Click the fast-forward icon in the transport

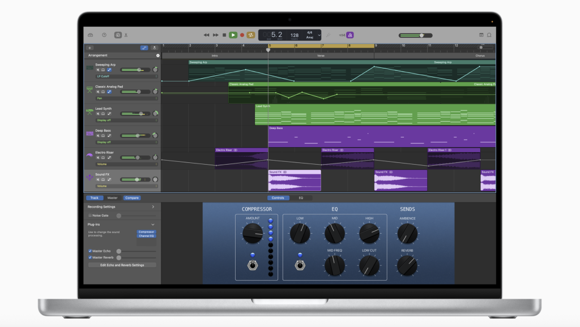click(x=216, y=35)
